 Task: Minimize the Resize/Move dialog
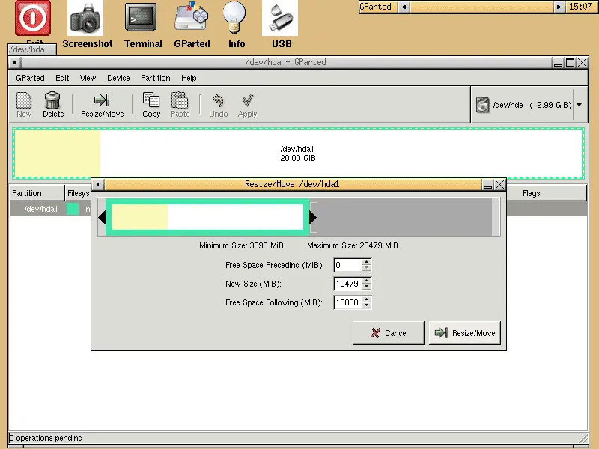pos(487,185)
